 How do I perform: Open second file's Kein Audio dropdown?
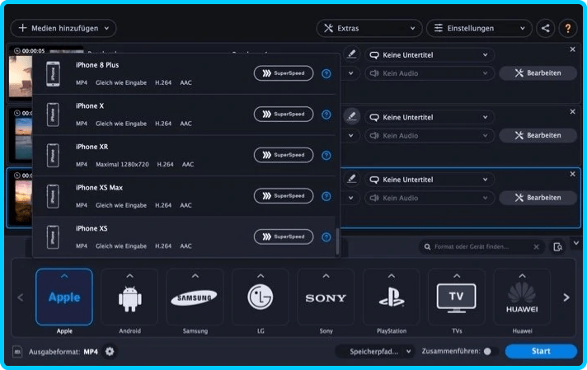point(430,135)
